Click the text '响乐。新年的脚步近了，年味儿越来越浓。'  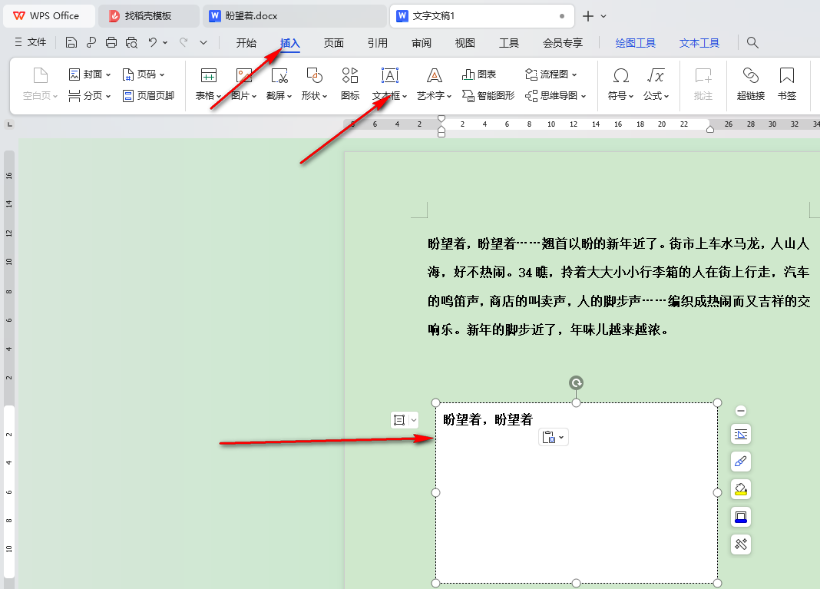547,329
